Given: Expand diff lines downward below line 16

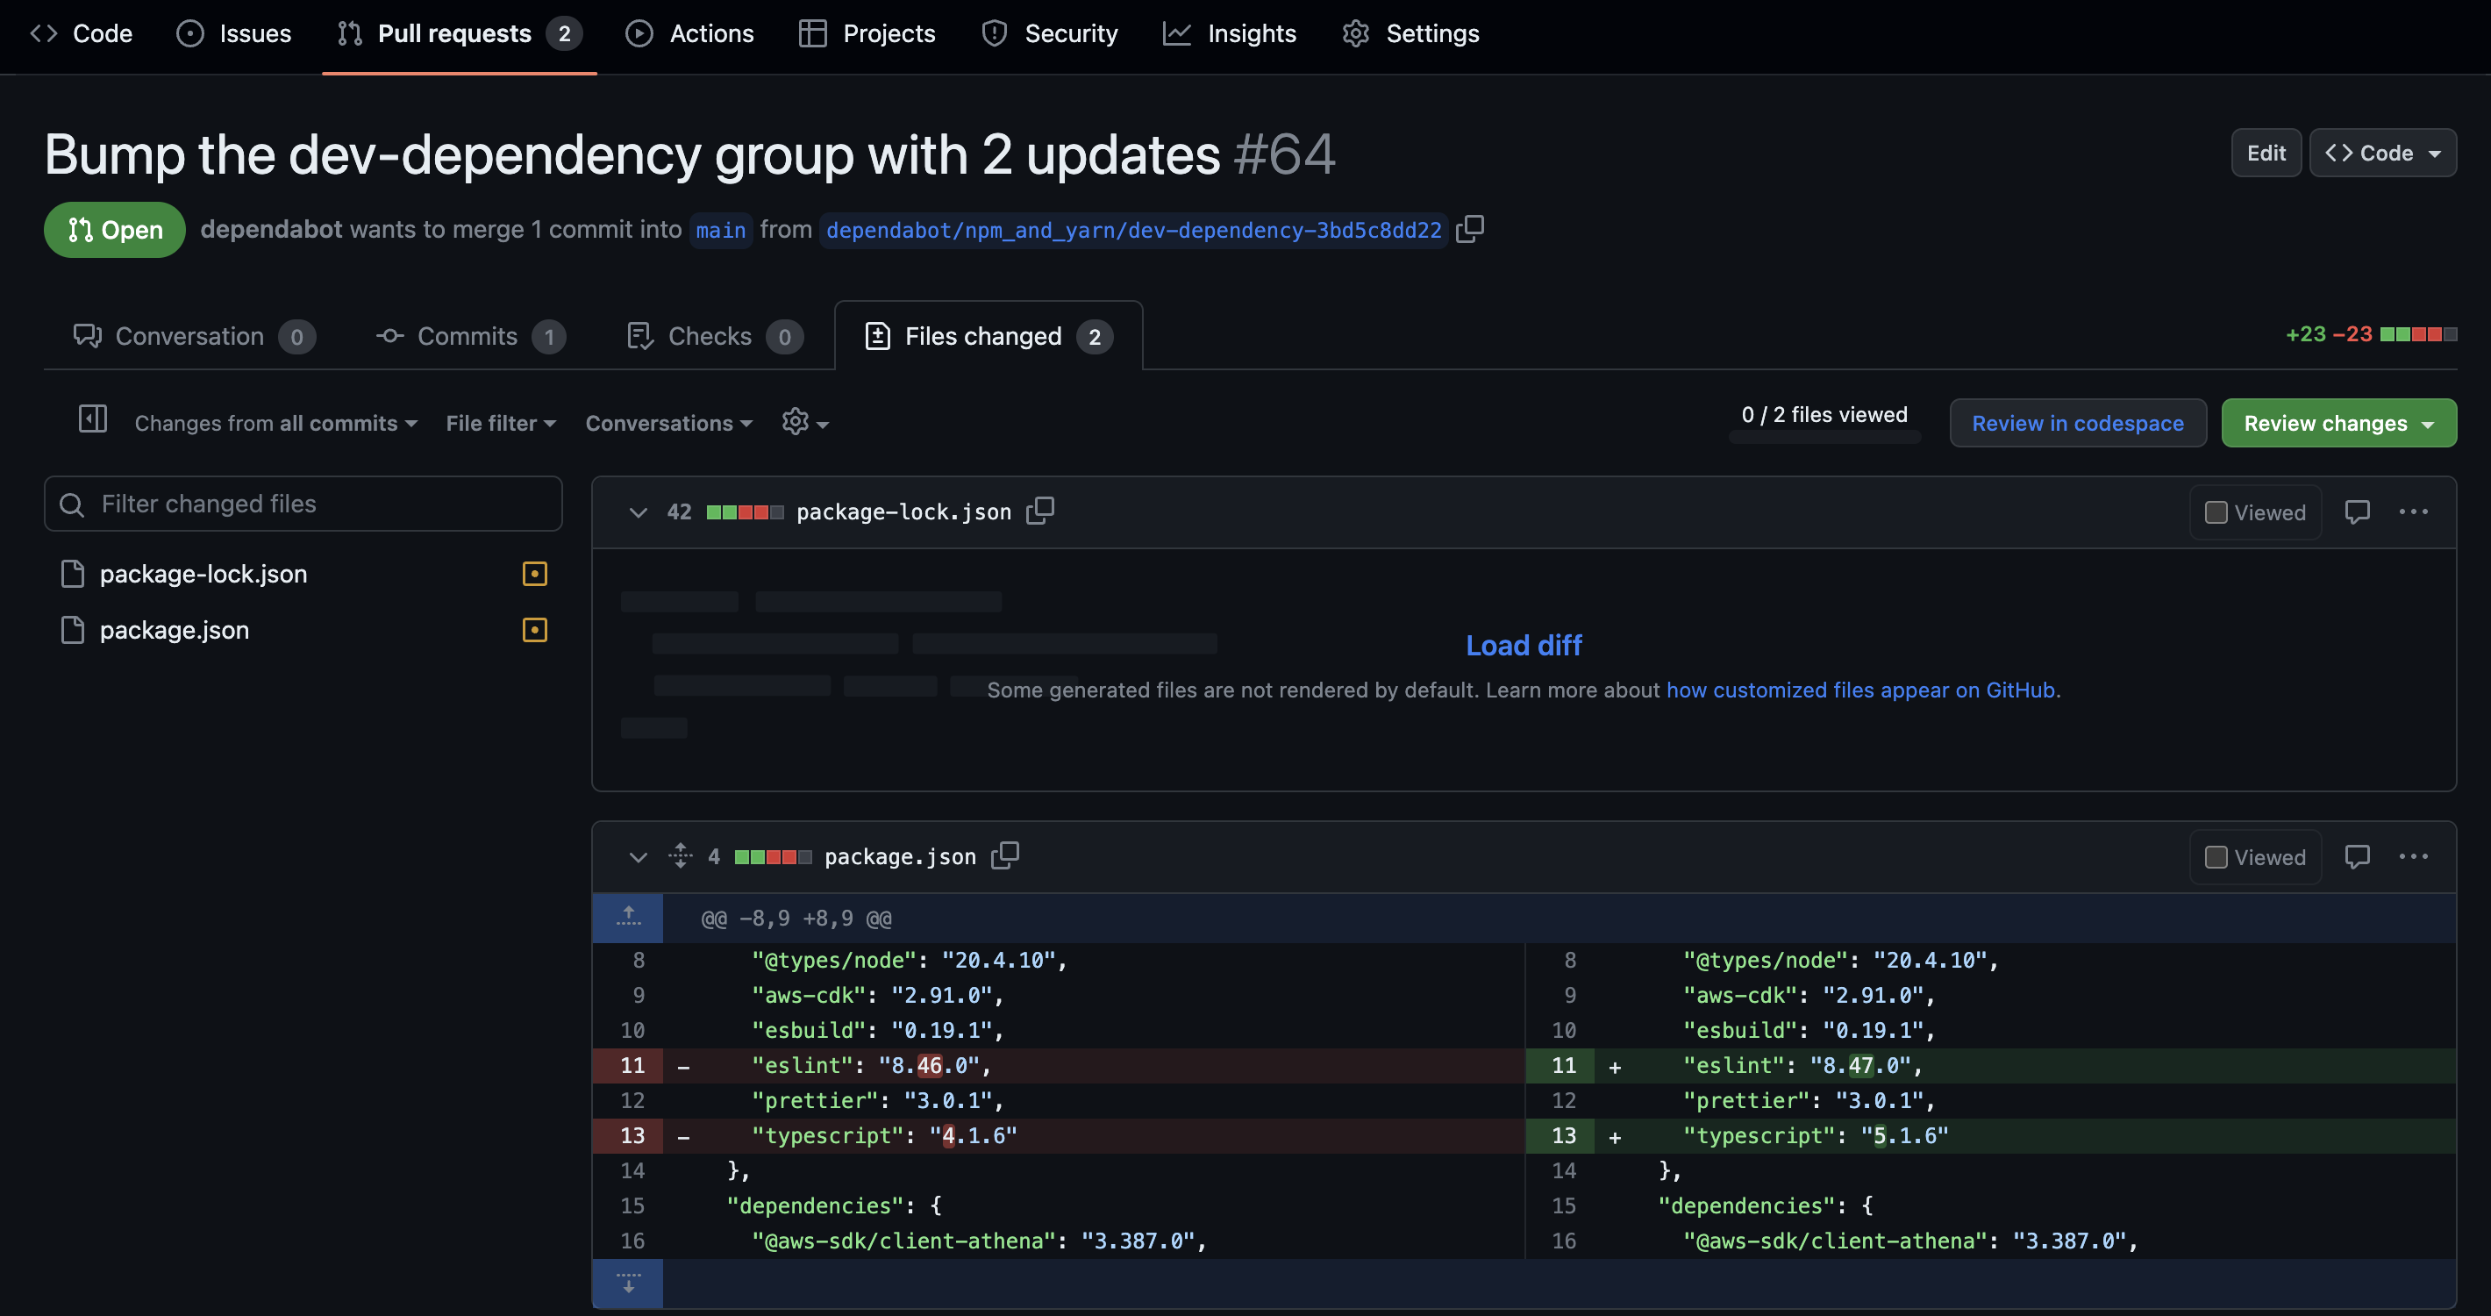Looking at the screenshot, I should pyautogui.click(x=629, y=1284).
